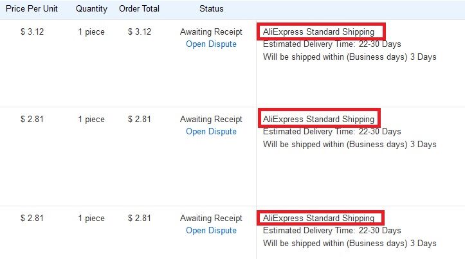Screen dimensions: 465x259
Task: Click Awaiting Receipt status of middle order
Action: (x=211, y=119)
